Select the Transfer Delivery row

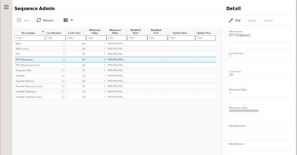click(115, 81)
